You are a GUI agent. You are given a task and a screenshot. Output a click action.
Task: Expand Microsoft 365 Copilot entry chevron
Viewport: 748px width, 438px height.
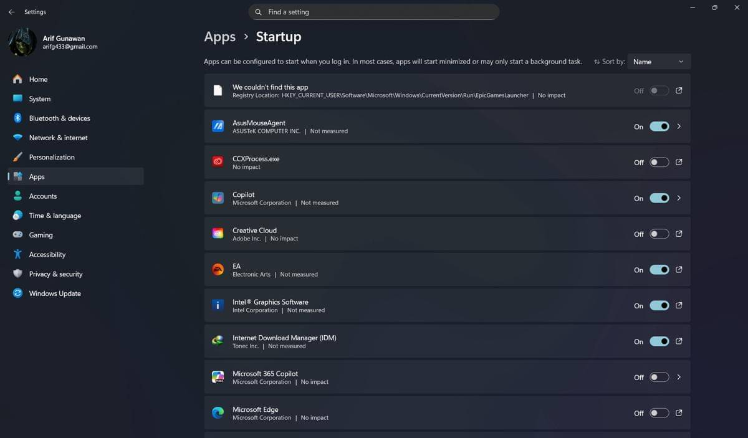point(679,377)
